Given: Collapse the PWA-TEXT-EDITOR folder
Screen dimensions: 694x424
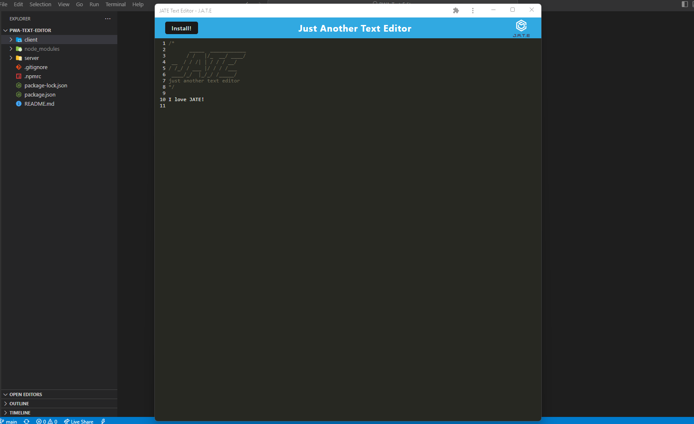Looking at the screenshot, I should coord(5,30).
